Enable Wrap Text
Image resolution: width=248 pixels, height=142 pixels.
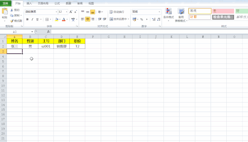click(x=117, y=12)
